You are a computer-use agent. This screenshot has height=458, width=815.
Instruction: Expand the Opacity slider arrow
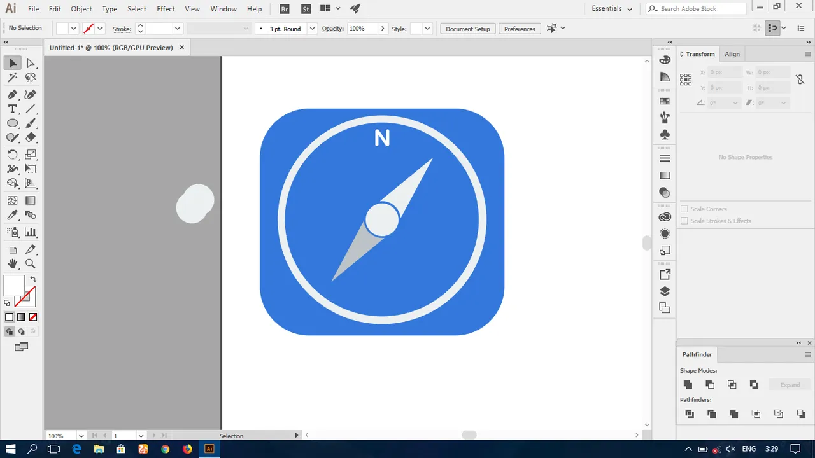click(382, 29)
